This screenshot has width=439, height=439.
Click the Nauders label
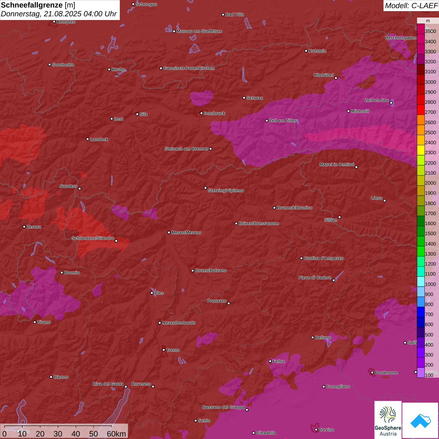coord(68,186)
